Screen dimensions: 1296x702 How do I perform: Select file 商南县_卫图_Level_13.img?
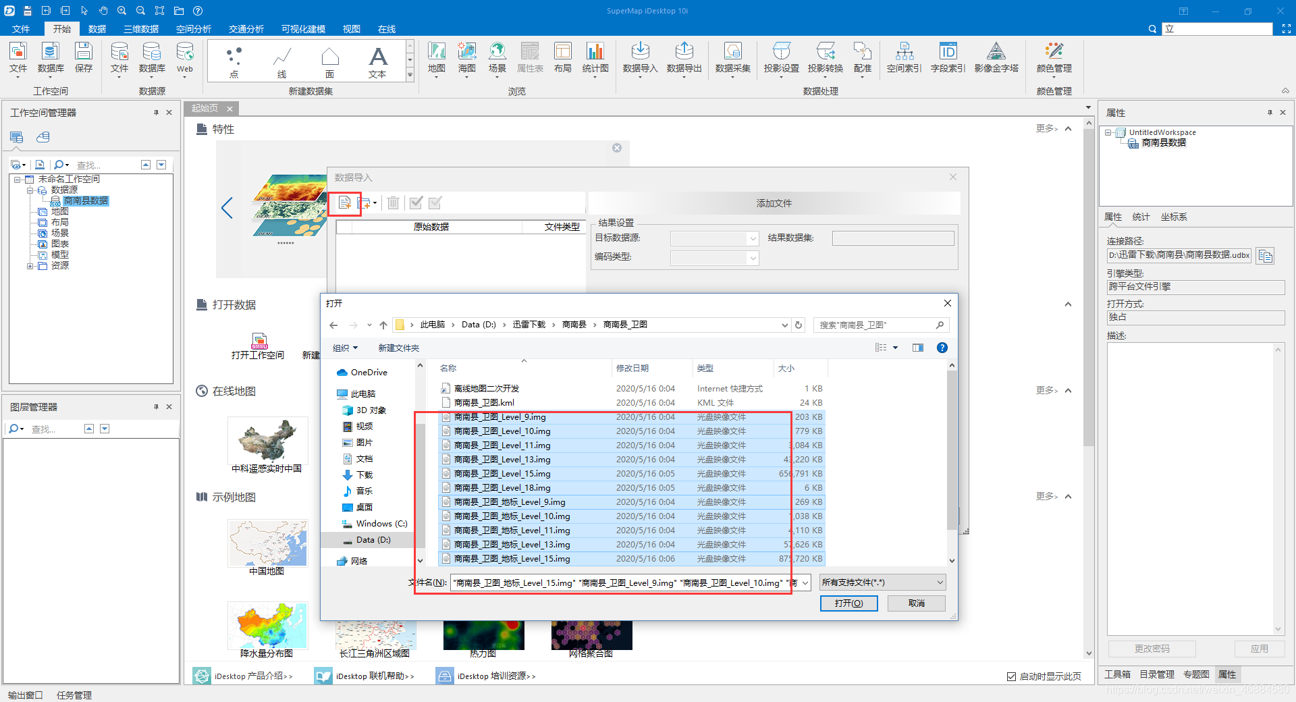tap(502, 460)
